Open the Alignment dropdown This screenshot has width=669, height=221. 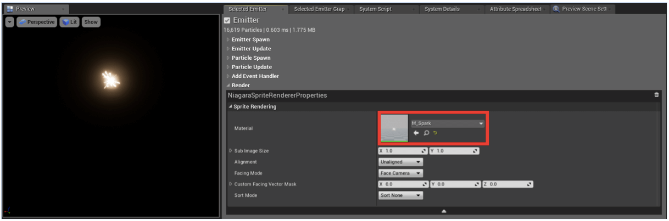coord(400,162)
